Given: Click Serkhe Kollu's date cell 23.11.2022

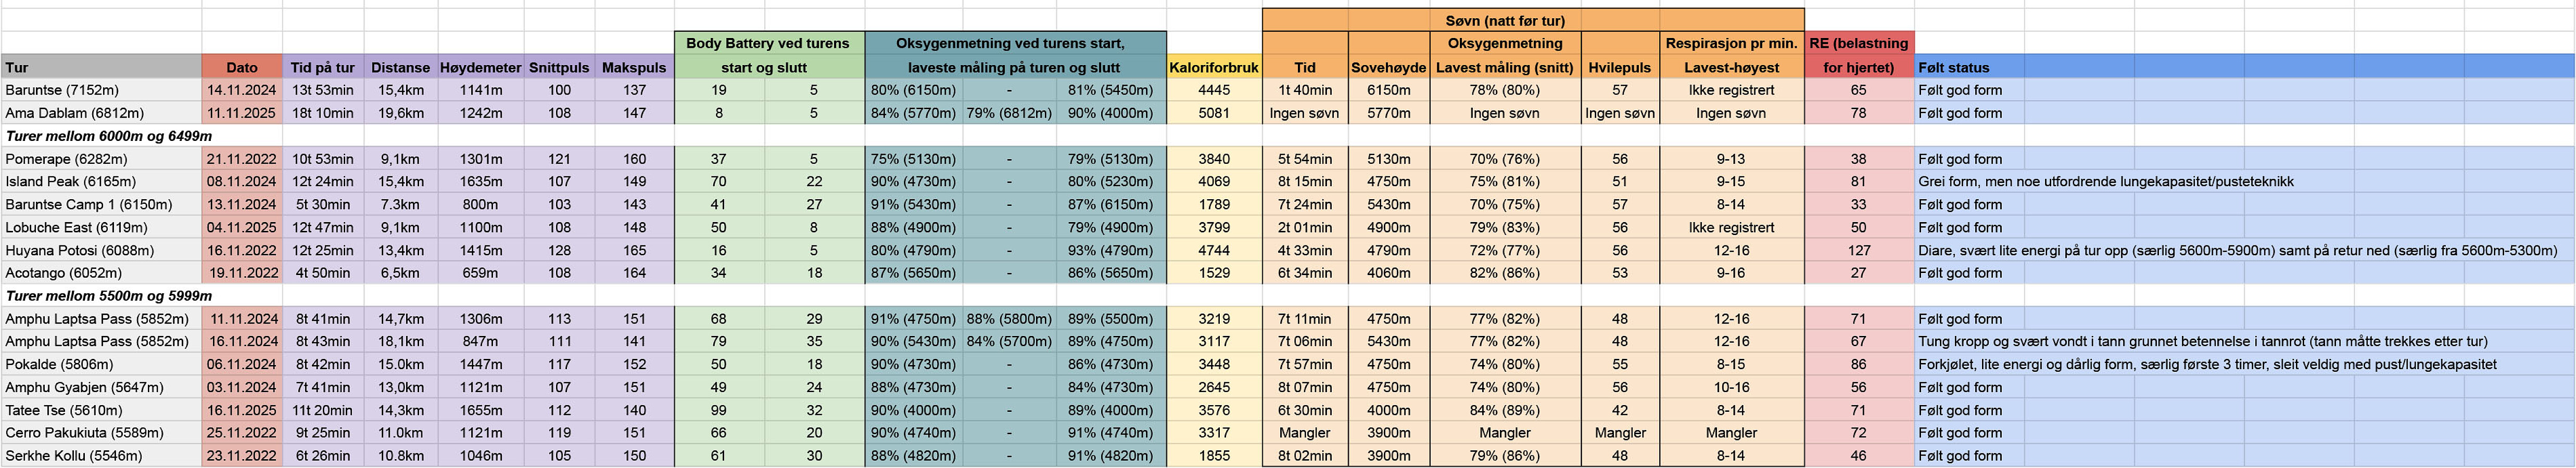Looking at the screenshot, I should 242,456.
